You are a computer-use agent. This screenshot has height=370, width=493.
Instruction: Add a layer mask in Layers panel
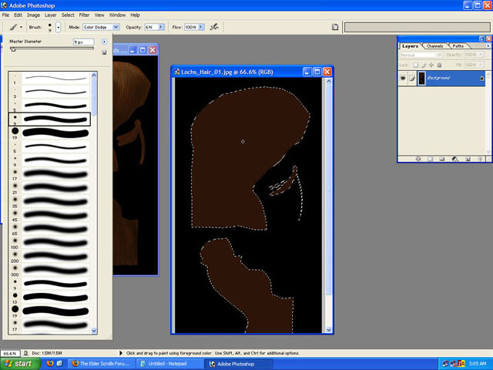(430, 159)
